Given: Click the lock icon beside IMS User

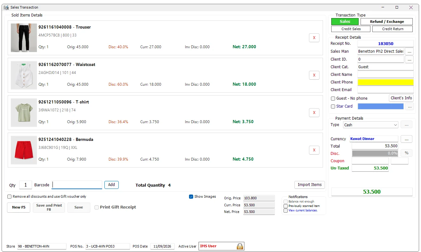Looking at the screenshot, I should 240,246.
